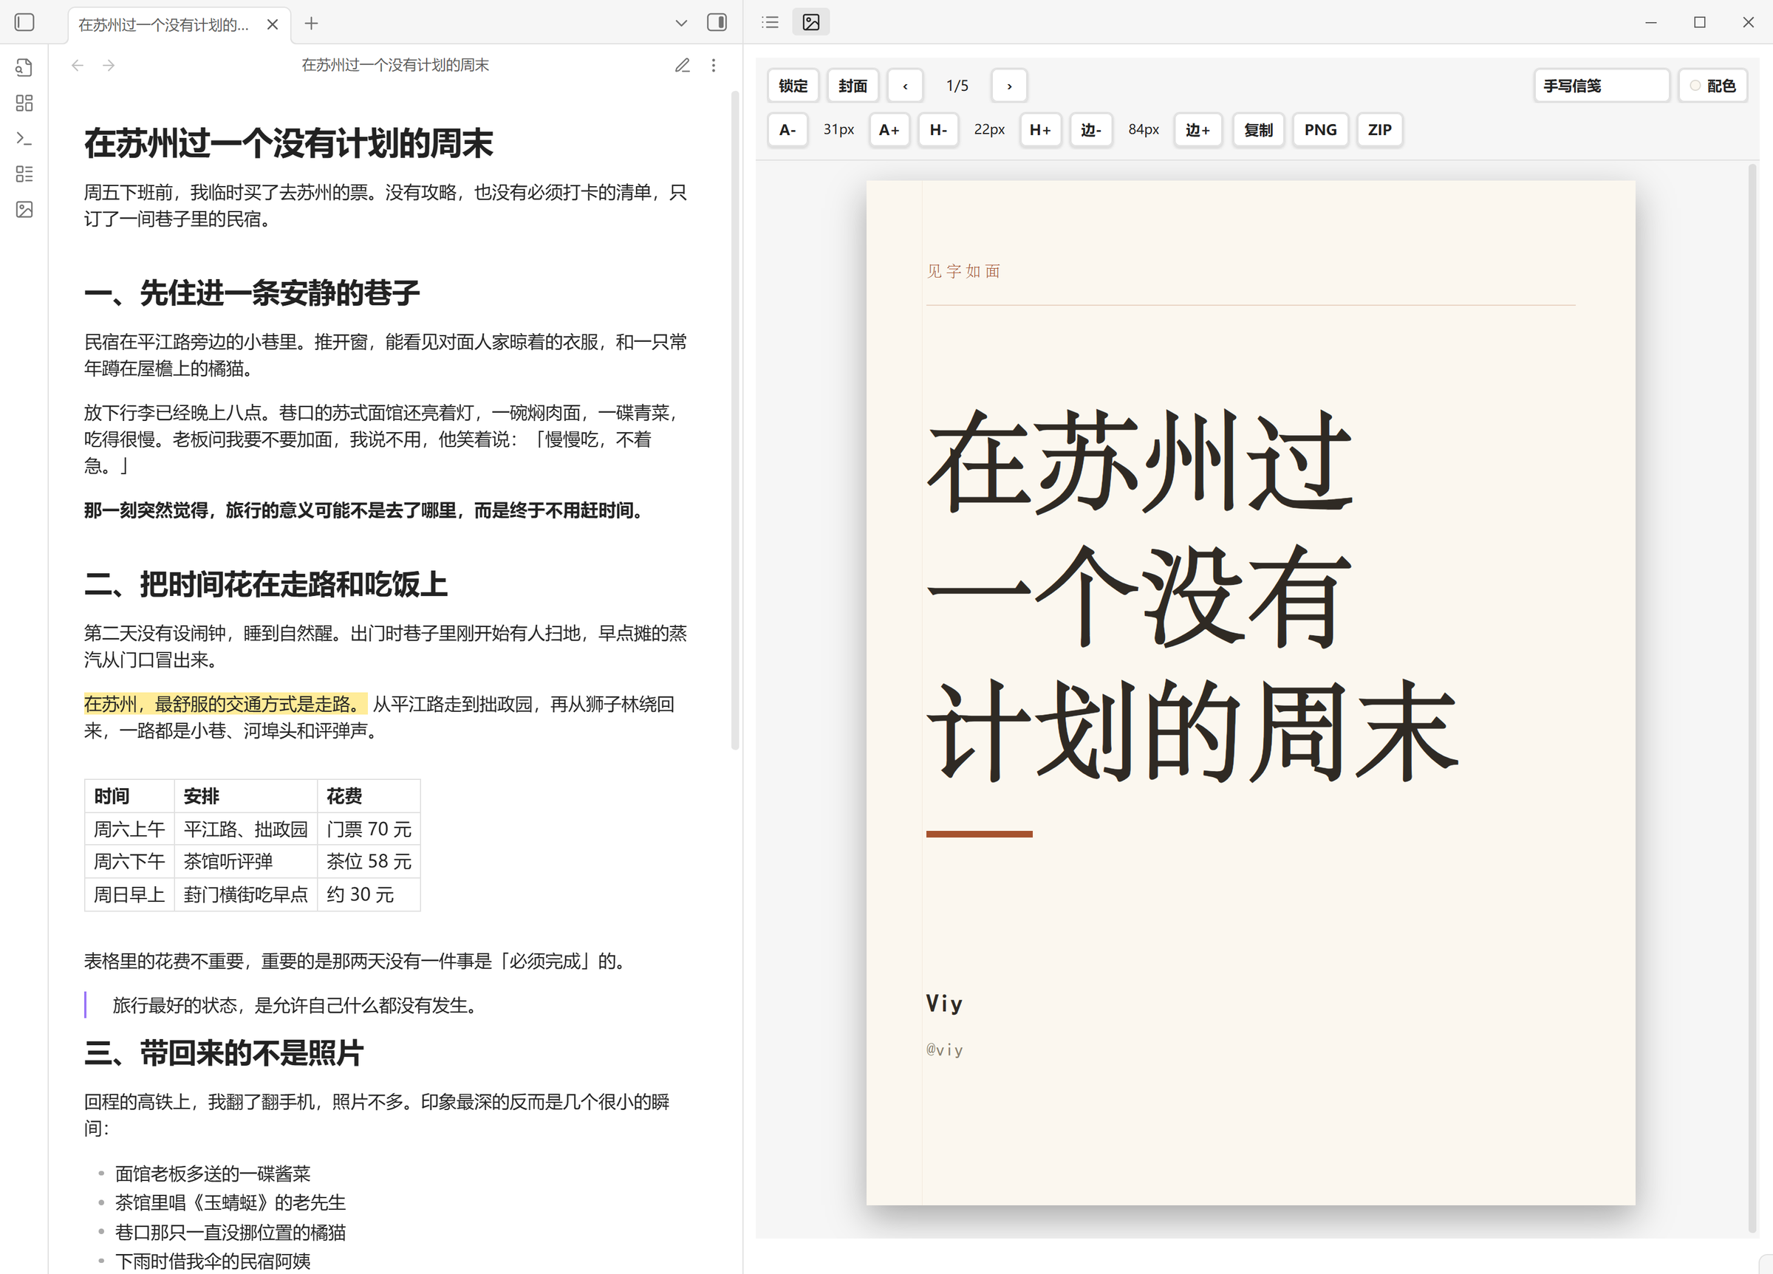Image resolution: width=1773 pixels, height=1274 pixels.
Task: Click the cover card preview image
Action: (1250, 693)
